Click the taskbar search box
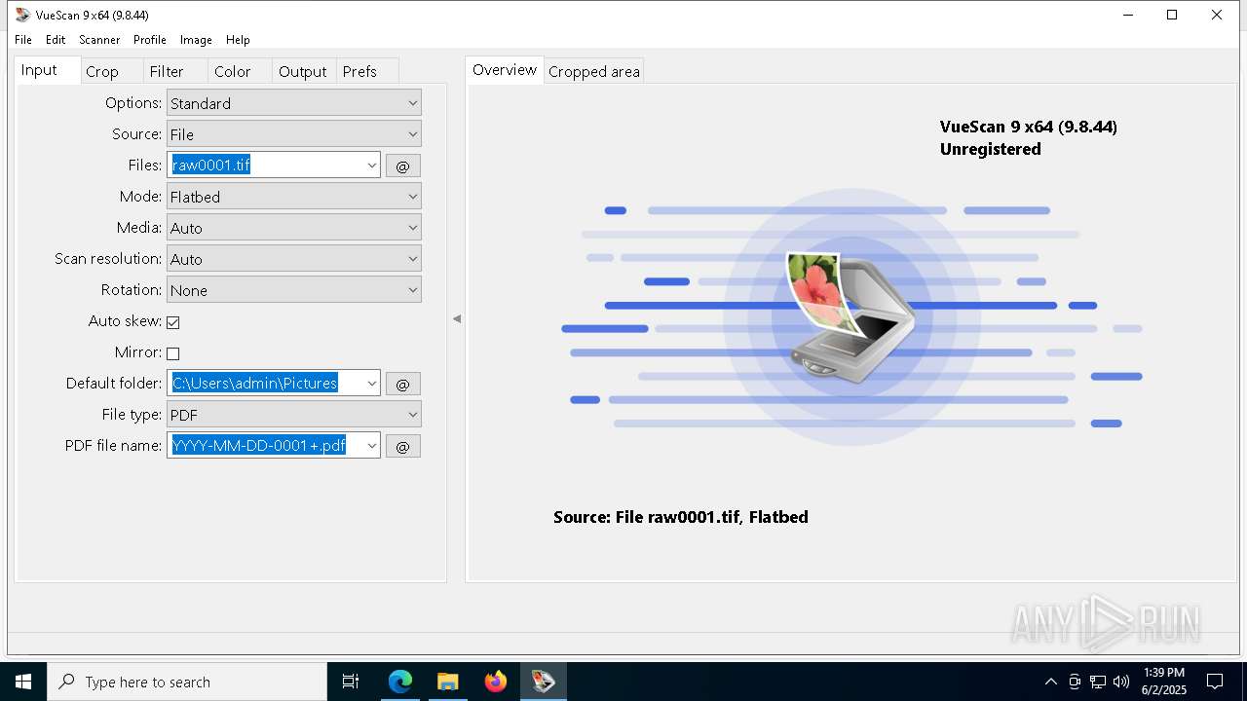Screen dimensions: 1247x701 click(x=187, y=682)
